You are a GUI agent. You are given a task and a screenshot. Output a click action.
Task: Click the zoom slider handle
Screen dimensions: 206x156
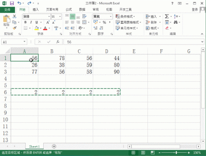tap(176, 153)
